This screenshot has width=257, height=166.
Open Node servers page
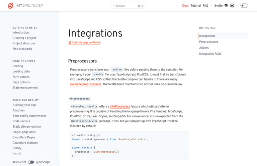click(21, 121)
